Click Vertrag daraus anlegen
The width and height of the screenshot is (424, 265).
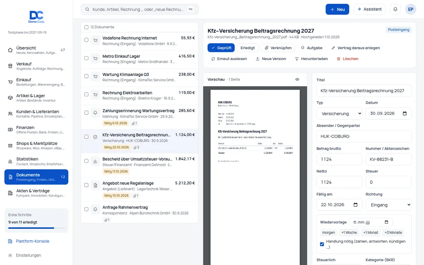click(356, 48)
